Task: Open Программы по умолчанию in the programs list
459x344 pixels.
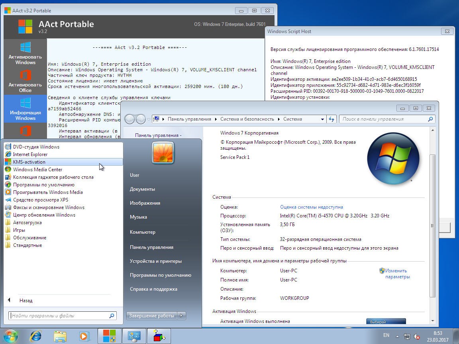Action: [63, 185]
